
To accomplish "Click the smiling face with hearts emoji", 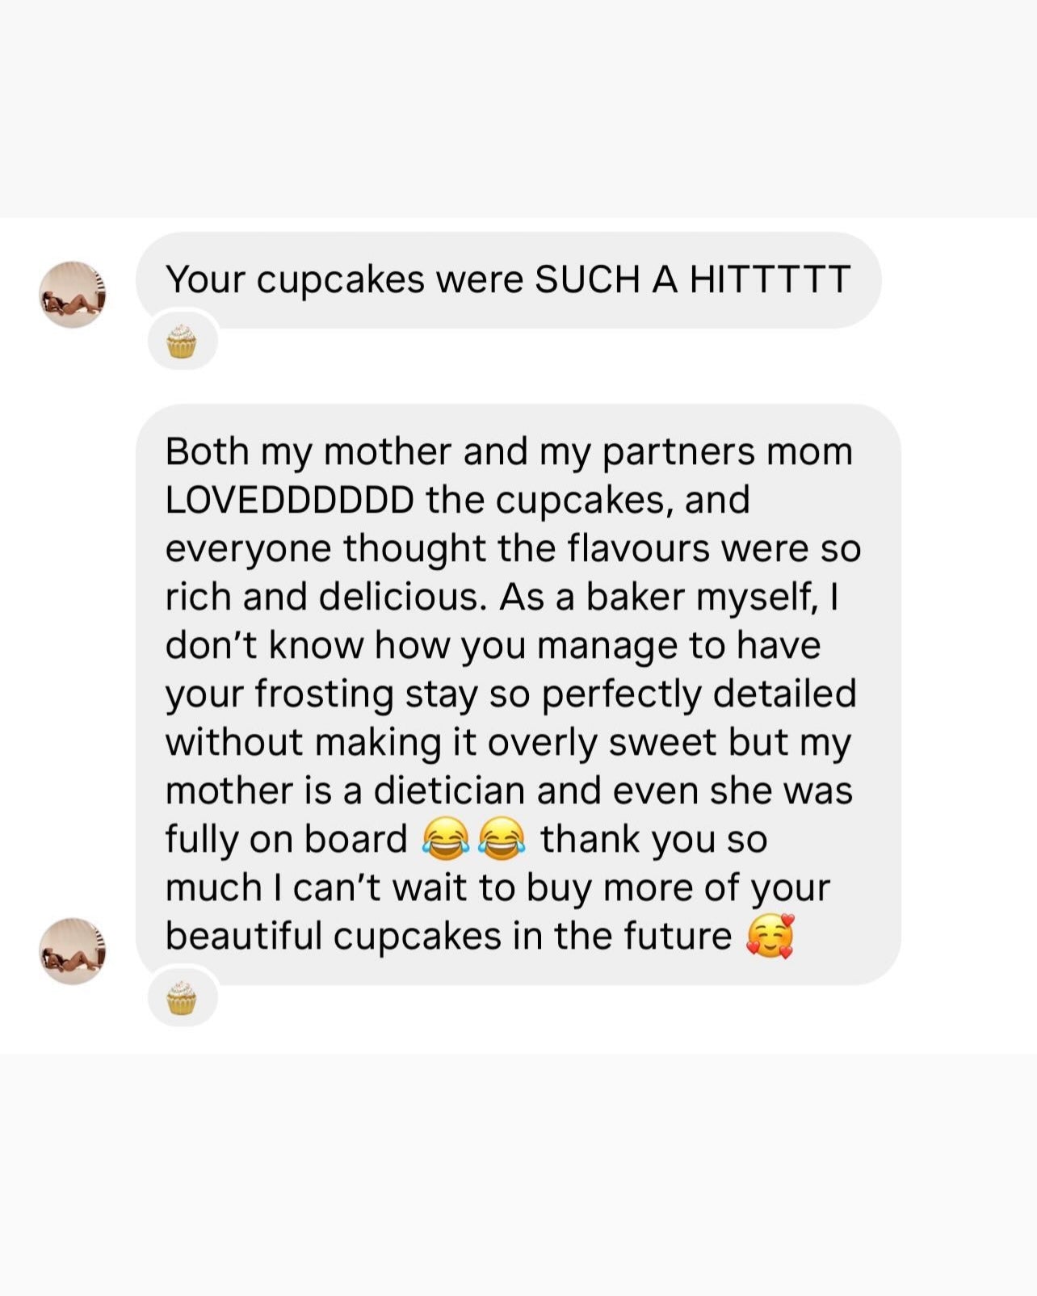I will 770,936.
